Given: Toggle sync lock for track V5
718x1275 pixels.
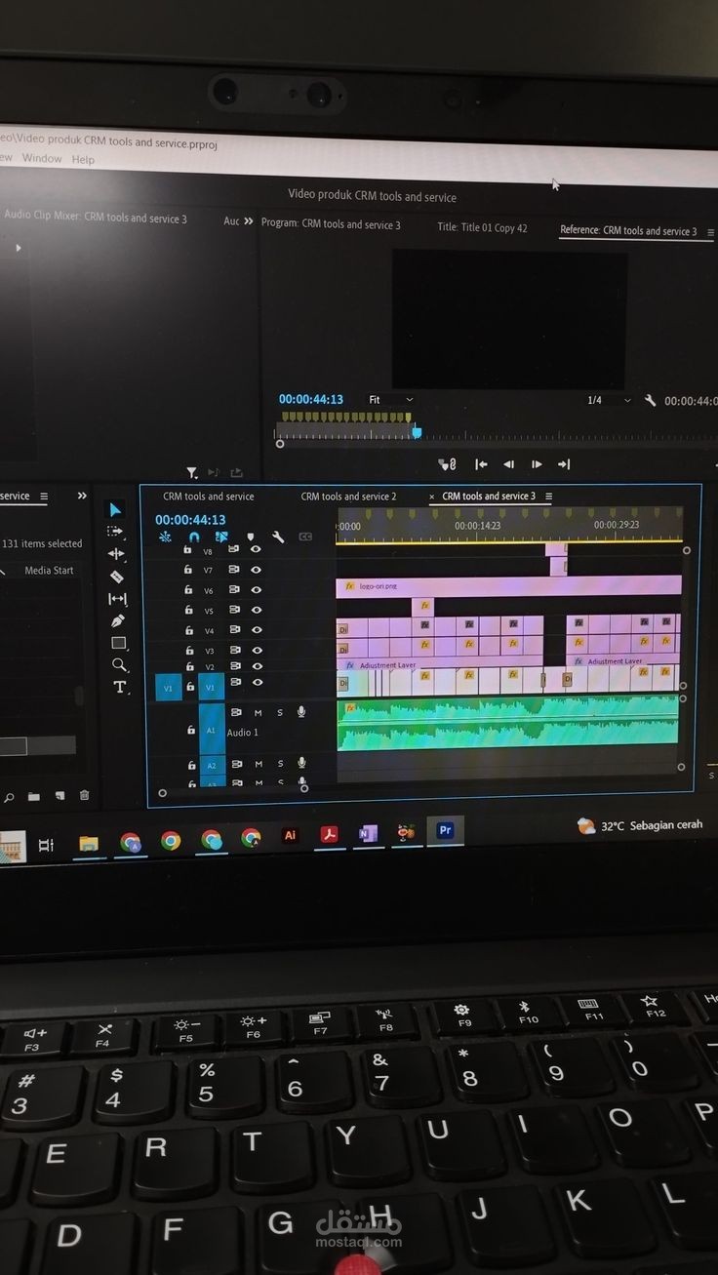Looking at the screenshot, I should [x=234, y=611].
